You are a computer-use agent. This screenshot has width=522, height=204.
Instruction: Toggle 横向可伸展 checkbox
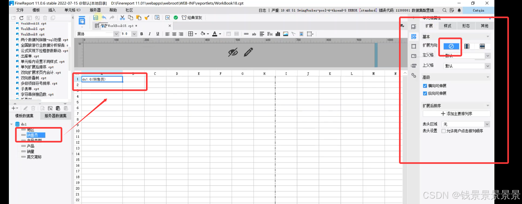(x=425, y=86)
